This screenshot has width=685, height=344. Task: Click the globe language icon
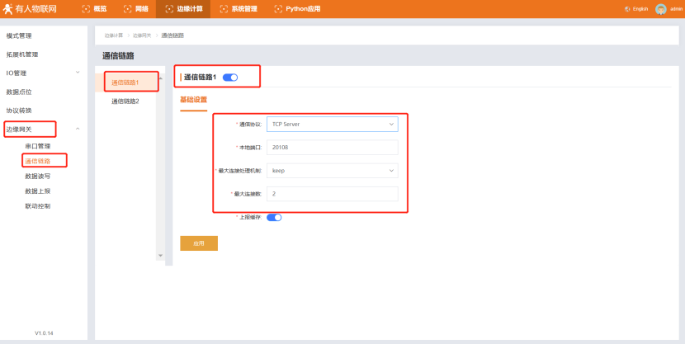click(628, 9)
